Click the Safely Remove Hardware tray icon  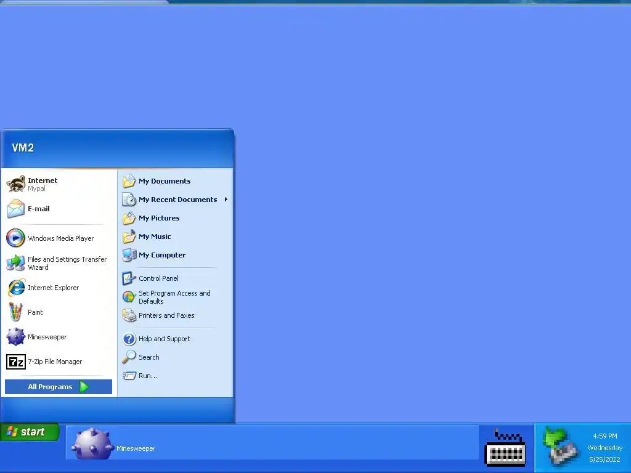[561, 446]
